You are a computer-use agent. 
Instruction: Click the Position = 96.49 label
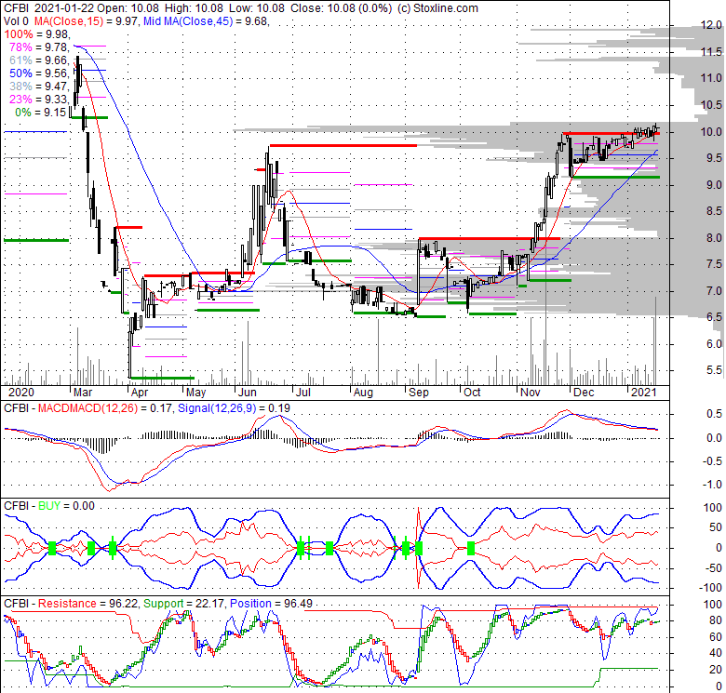pos(271,604)
